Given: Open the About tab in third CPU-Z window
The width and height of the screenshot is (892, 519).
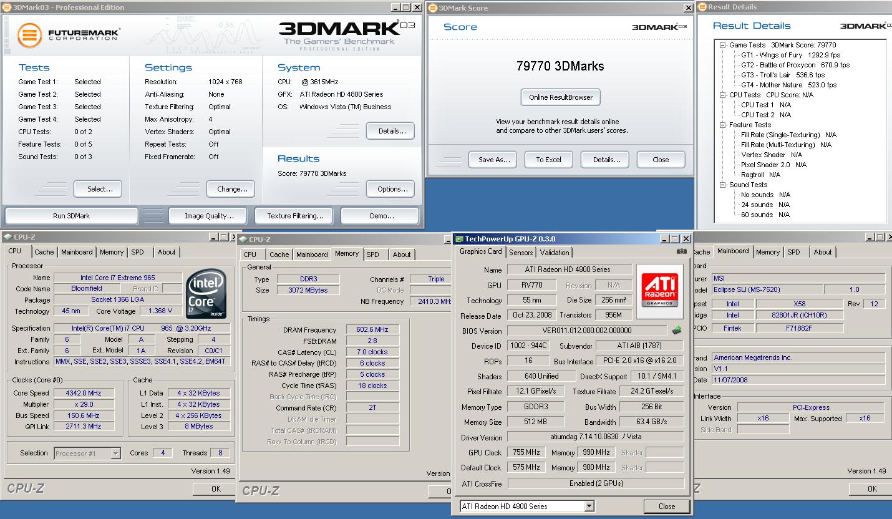Looking at the screenshot, I should point(823,252).
